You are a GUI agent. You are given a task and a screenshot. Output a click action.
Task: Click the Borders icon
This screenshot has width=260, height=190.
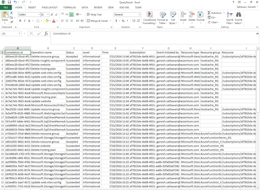click(38, 21)
